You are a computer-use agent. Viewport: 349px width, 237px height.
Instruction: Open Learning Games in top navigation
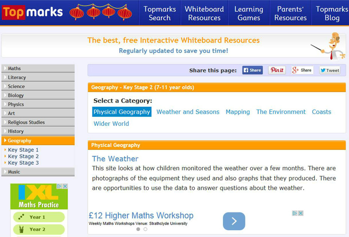(x=249, y=13)
